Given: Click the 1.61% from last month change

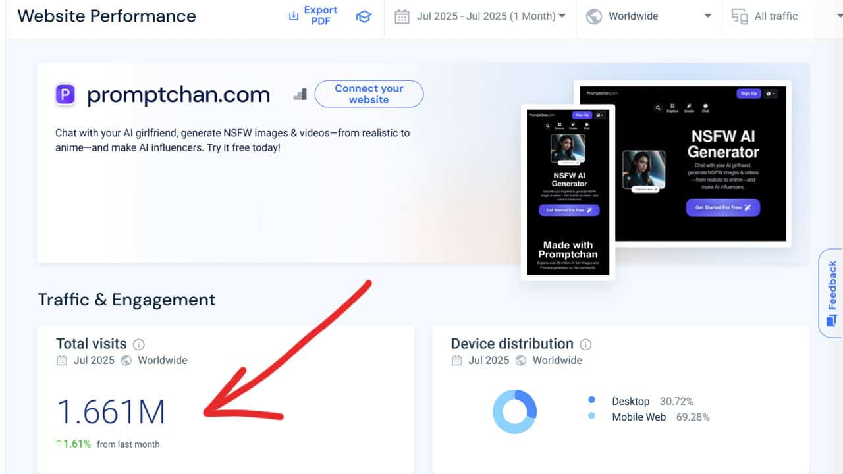Looking at the screenshot, I should 108,444.
